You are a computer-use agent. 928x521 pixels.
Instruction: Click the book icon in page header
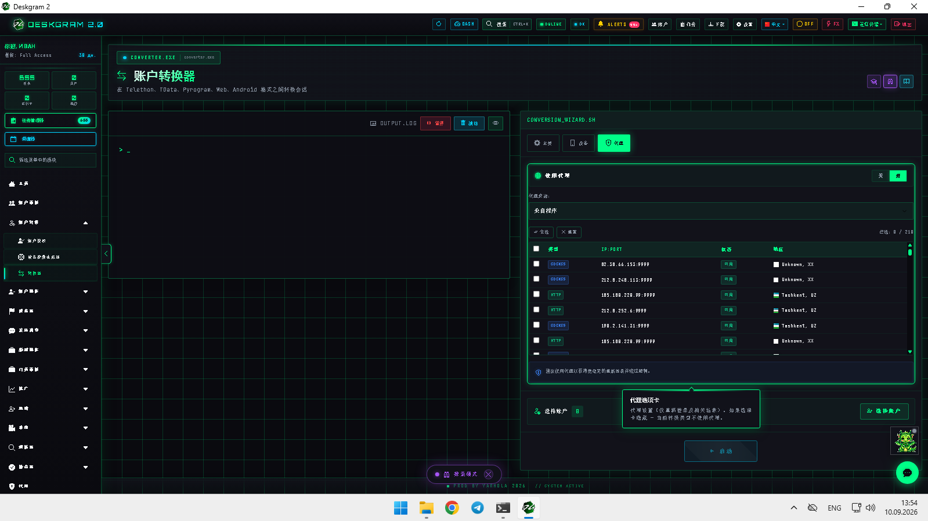click(x=907, y=81)
